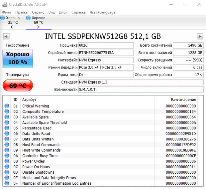Select the Composite Temperature attribute text
The width and height of the screenshot is (206, 189).
click(43, 111)
